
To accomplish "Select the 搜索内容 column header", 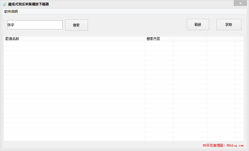I will click(159, 39).
